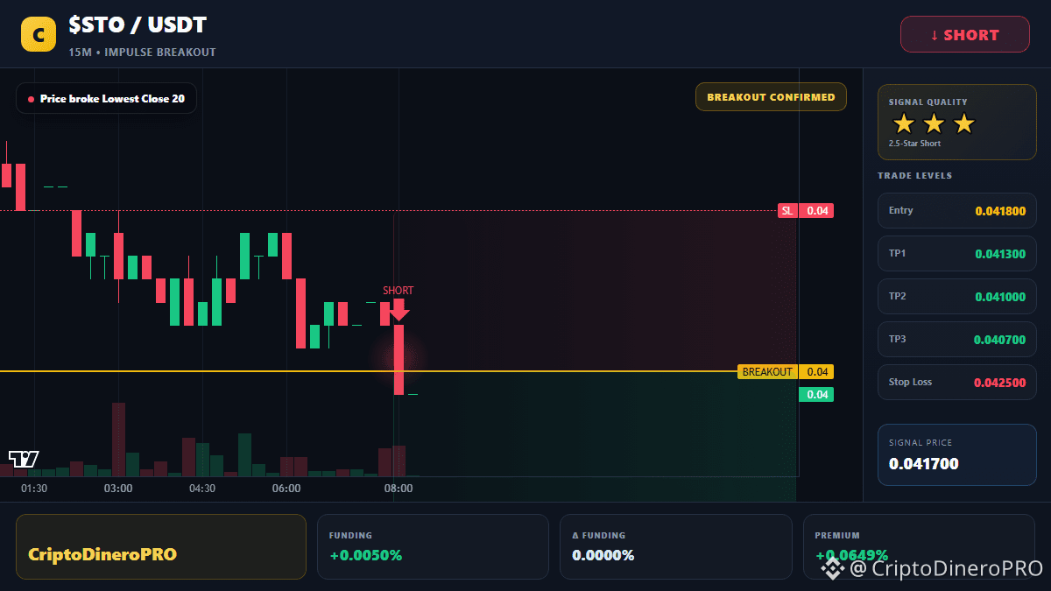This screenshot has height=591, width=1051.
Task: Click the second signal quality star
Action: tap(934, 123)
